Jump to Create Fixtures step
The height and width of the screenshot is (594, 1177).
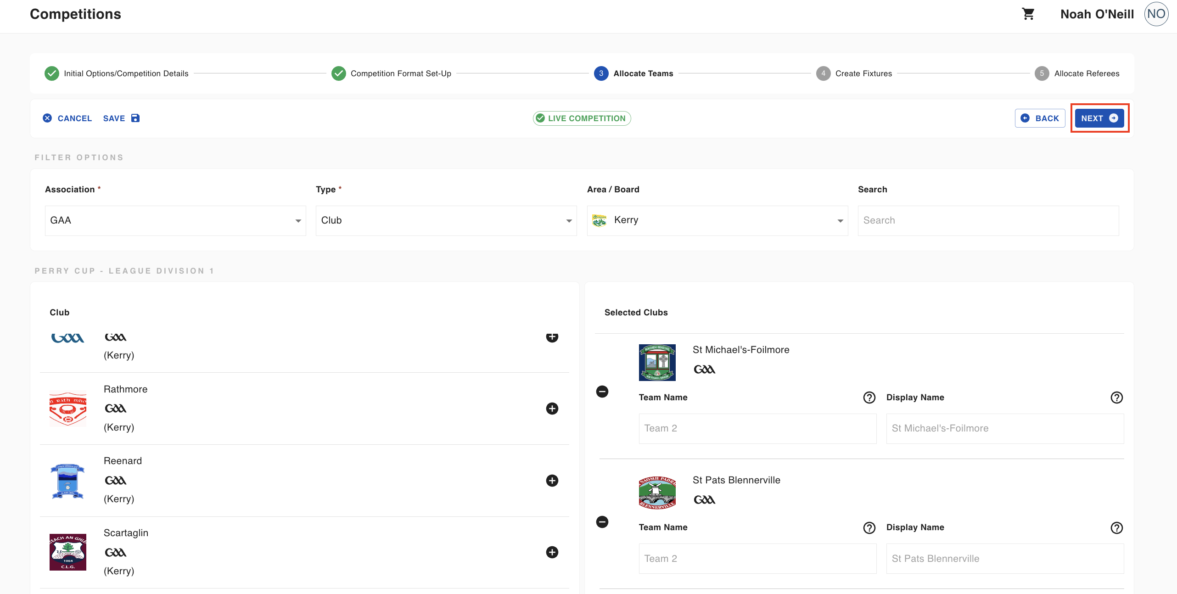pyautogui.click(x=854, y=73)
